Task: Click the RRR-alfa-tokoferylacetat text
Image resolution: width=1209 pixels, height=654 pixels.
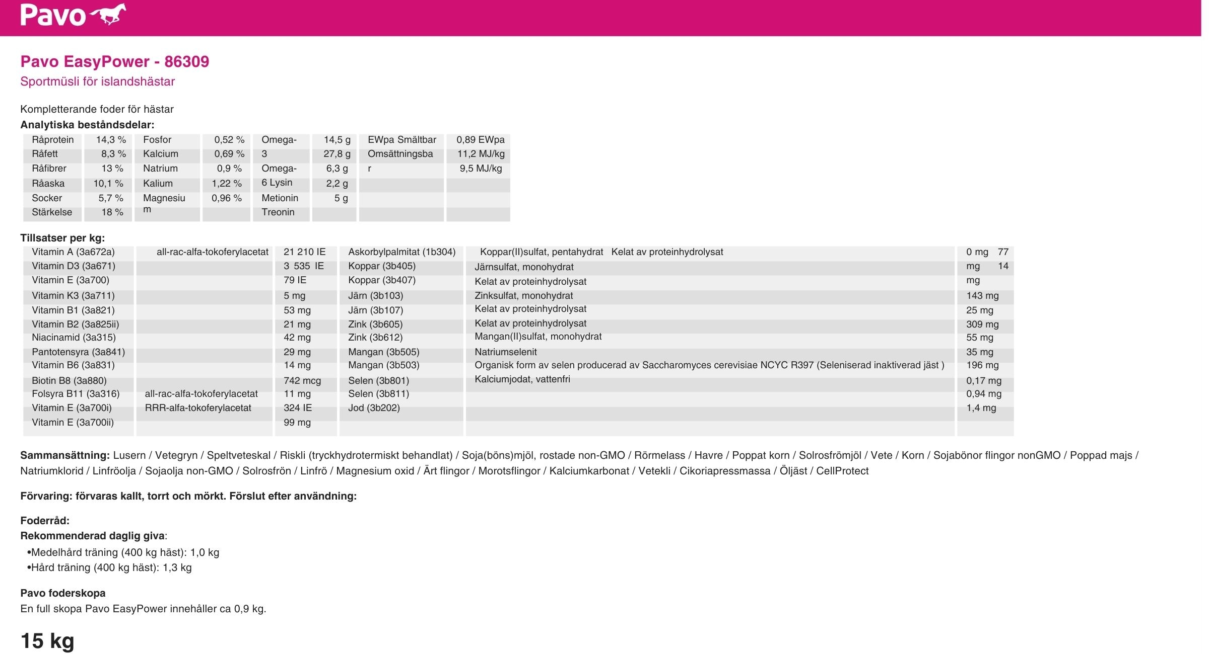Action: click(198, 408)
